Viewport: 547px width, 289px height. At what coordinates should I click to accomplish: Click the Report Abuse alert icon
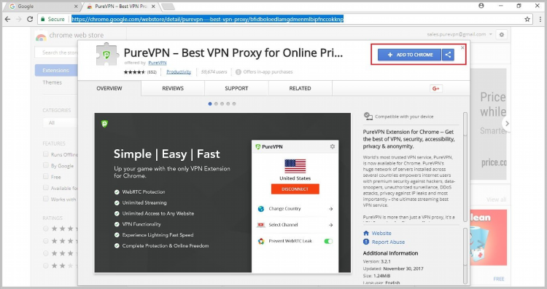click(x=366, y=242)
